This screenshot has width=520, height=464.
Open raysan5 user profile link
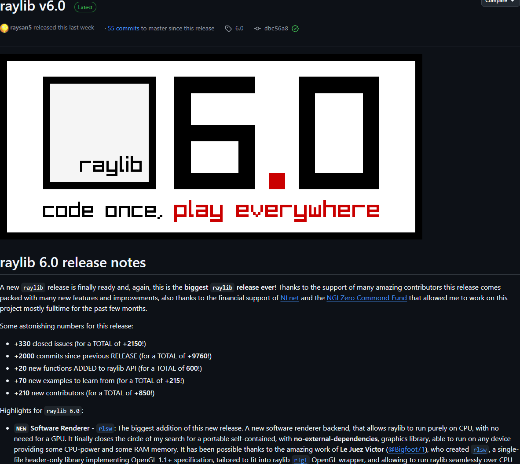(x=21, y=28)
